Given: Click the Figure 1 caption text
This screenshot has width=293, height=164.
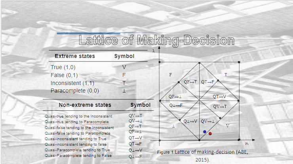Looking at the screenshot, I should (203, 156).
